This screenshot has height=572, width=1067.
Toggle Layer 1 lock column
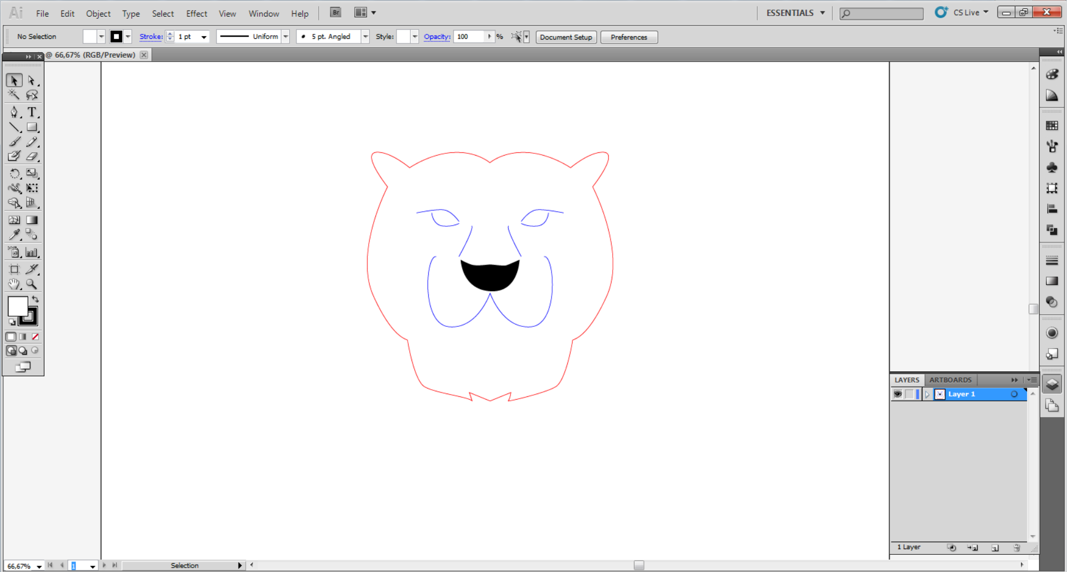click(x=909, y=394)
